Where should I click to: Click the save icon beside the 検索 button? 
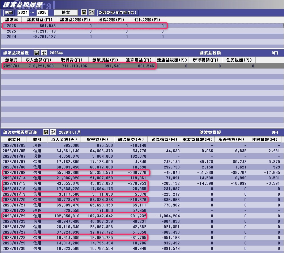coord(84,13)
